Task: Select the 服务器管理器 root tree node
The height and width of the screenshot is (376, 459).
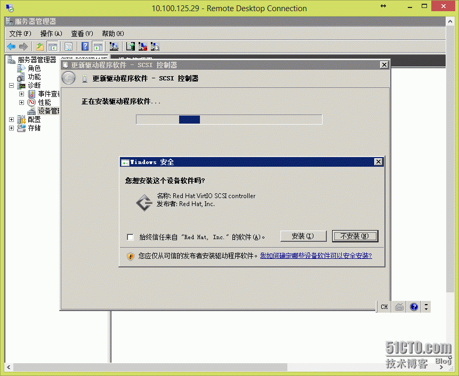Action: click(37, 60)
